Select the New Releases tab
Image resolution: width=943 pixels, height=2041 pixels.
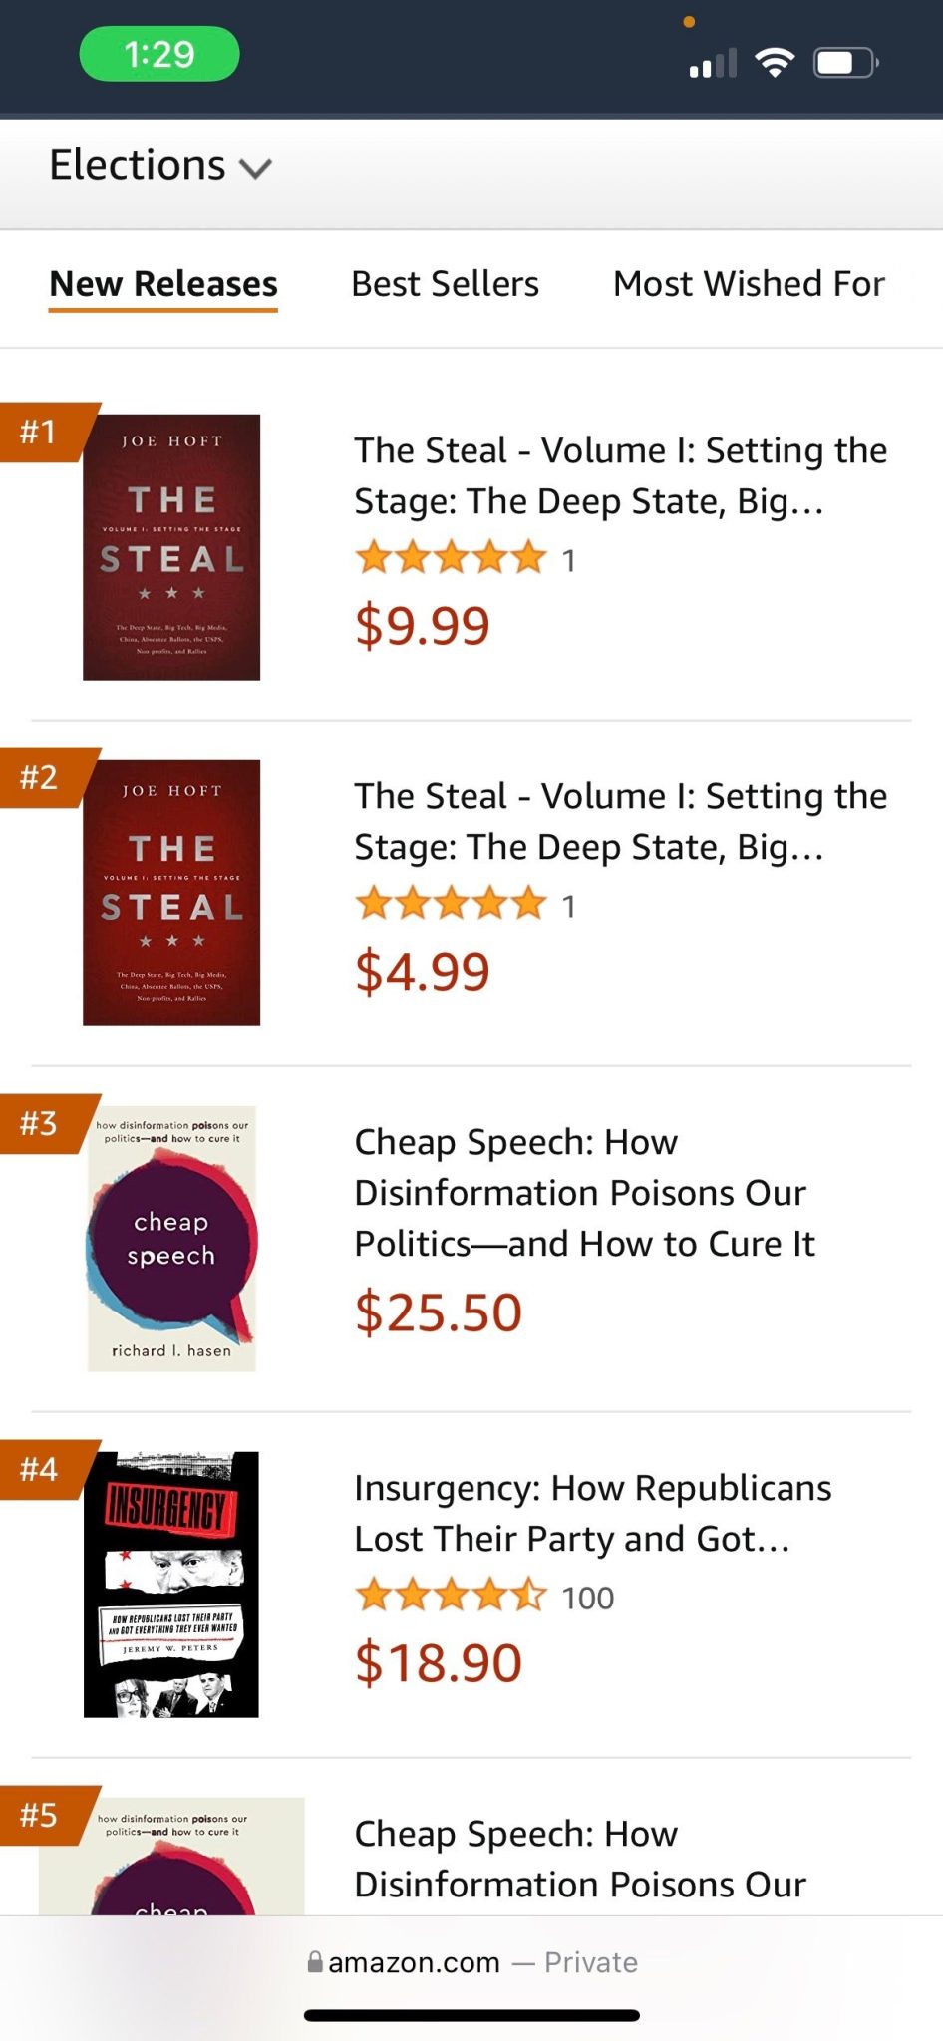pyautogui.click(x=163, y=284)
